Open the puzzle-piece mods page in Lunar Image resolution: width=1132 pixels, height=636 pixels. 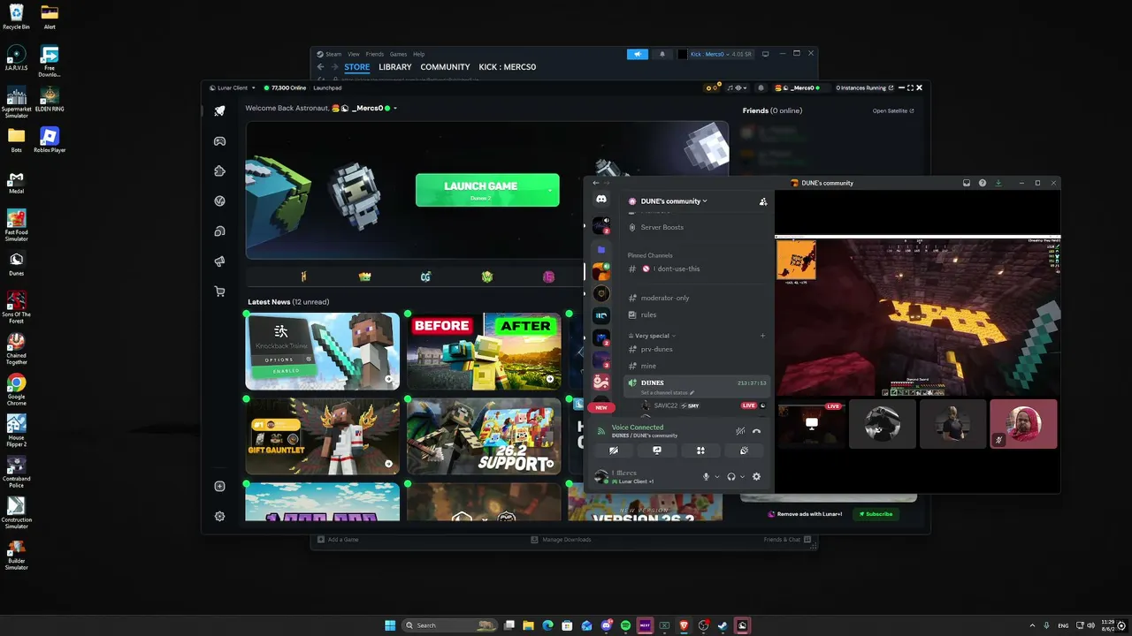point(219,171)
